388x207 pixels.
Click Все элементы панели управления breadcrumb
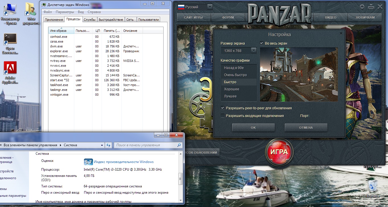(30, 145)
